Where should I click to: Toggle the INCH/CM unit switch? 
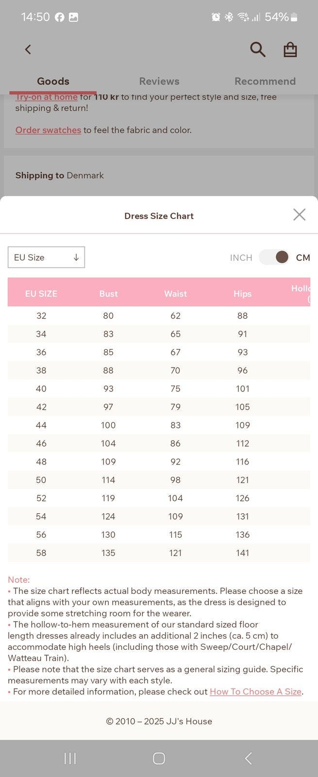click(x=274, y=257)
